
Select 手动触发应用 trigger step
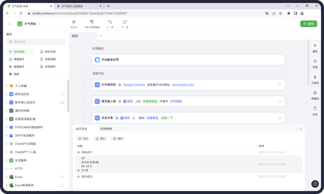click(188, 60)
